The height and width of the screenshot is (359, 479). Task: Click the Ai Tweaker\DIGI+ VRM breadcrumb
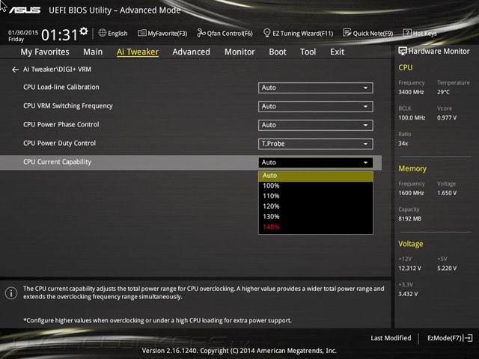57,70
